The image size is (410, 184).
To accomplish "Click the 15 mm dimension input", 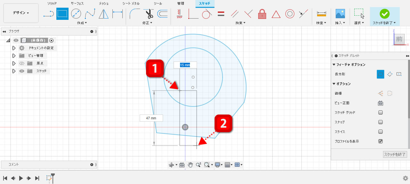I will tap(185, 65).
